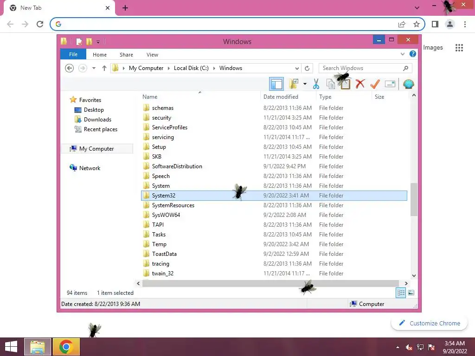Image resolution: width=475 pixels, height=356 pixels.
Task: Click Local Disk (C:) breadcrumb
Action: point(191,68)
